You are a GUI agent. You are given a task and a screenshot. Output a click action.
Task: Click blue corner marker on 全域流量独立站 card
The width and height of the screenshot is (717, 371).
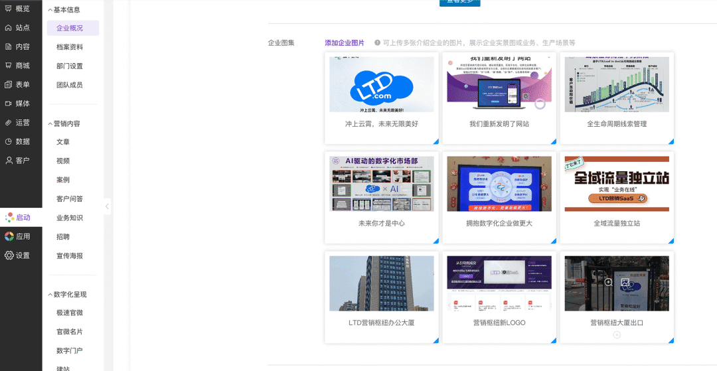[x=671, y=241]
